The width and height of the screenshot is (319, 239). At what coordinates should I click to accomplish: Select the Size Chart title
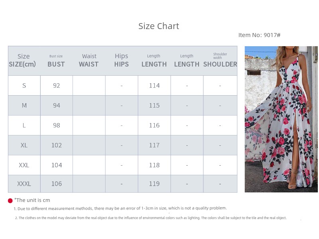pyautogui.click(x=159, y=26)
